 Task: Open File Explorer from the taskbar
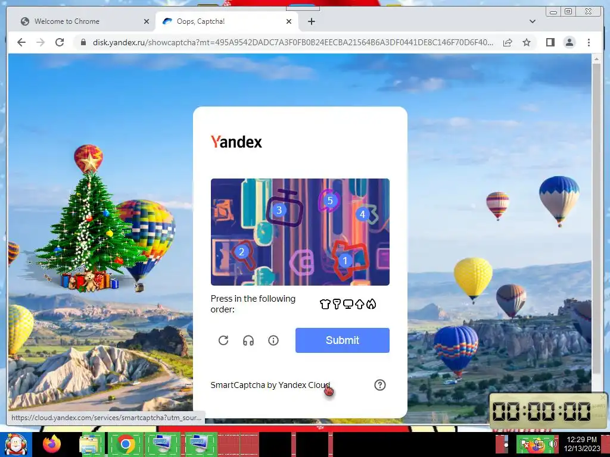(x=89, y=444)
